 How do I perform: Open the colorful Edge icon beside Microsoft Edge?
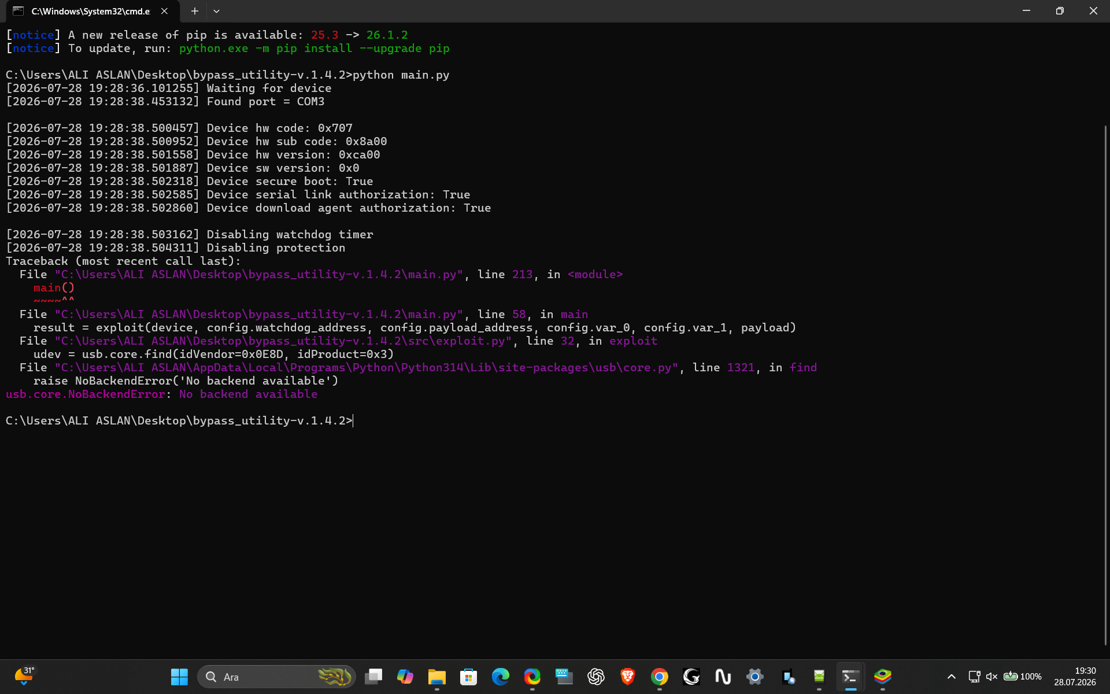[532, 677]
